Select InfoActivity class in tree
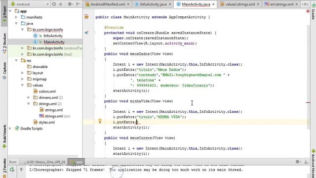 pos(53,36)
